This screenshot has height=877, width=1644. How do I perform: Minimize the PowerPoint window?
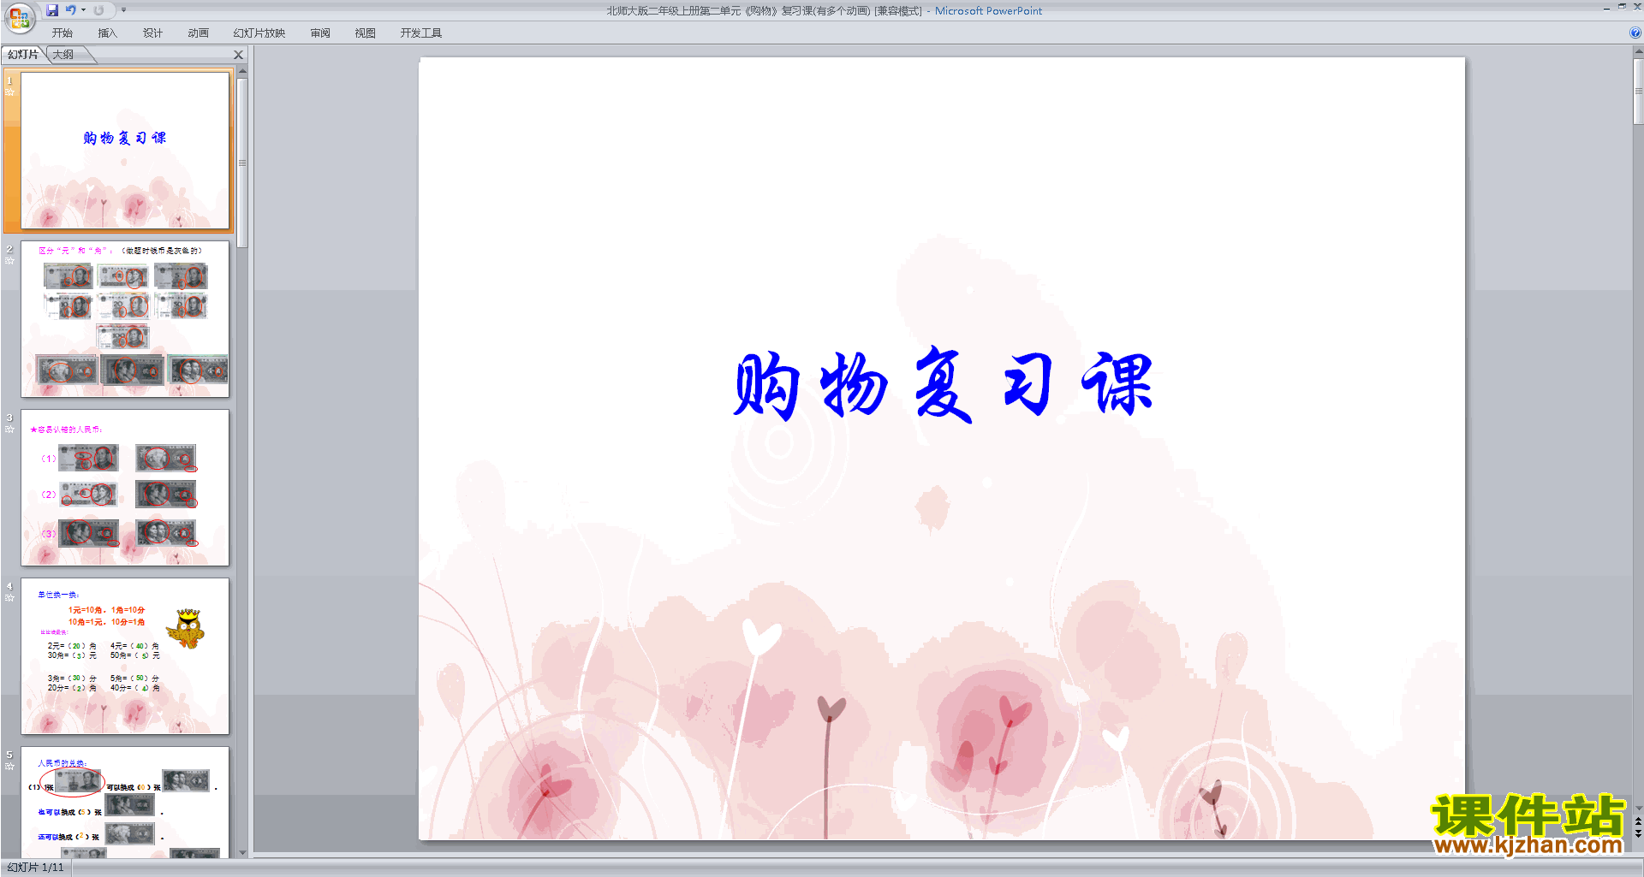pos(1606,8)
